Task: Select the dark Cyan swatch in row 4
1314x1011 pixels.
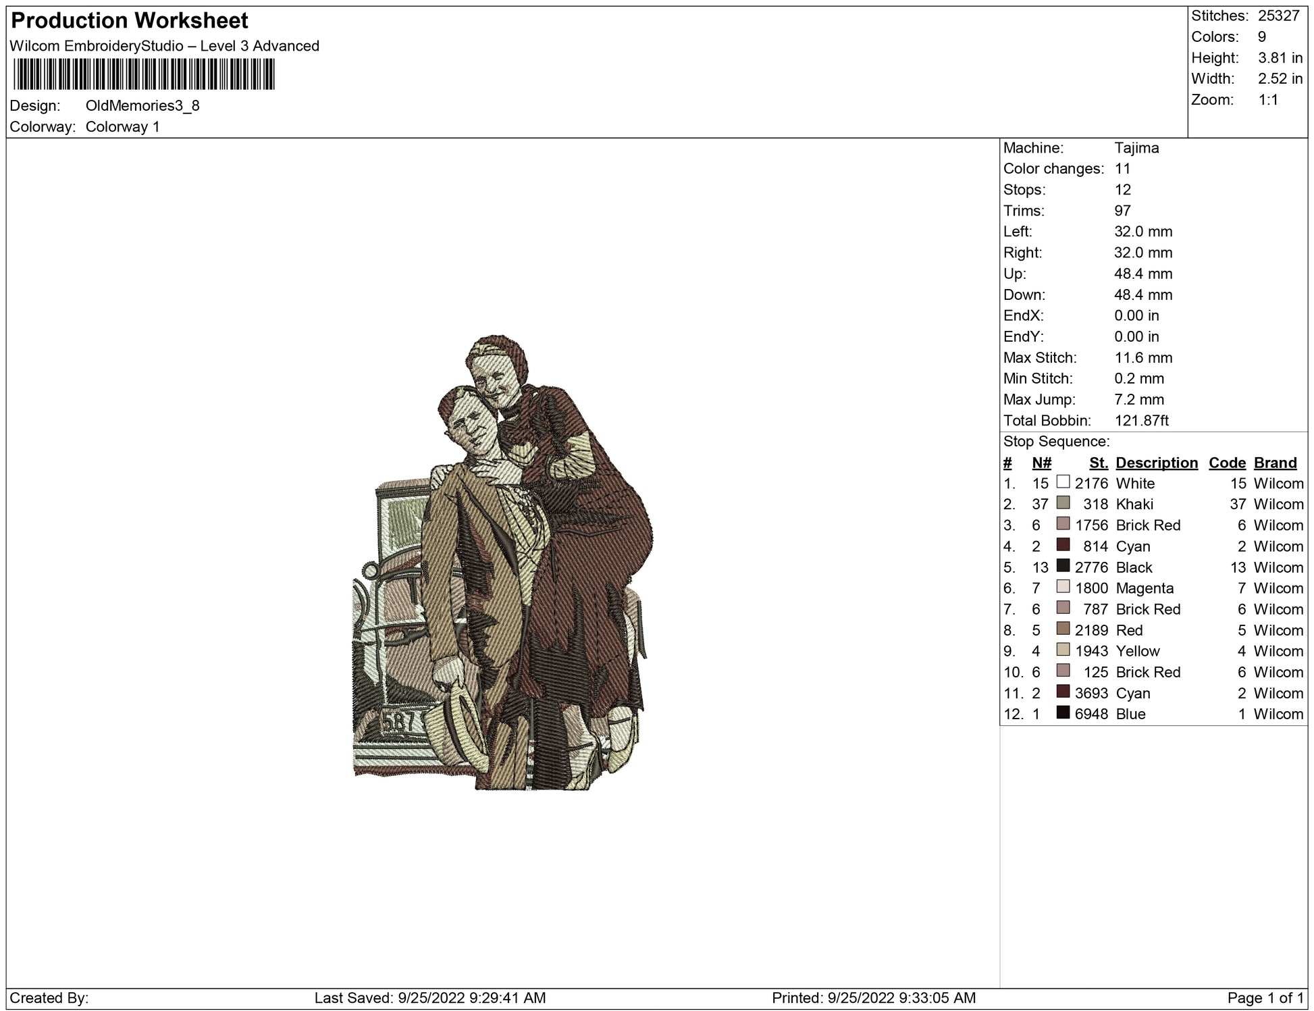Action: (x=1063, y=545)
